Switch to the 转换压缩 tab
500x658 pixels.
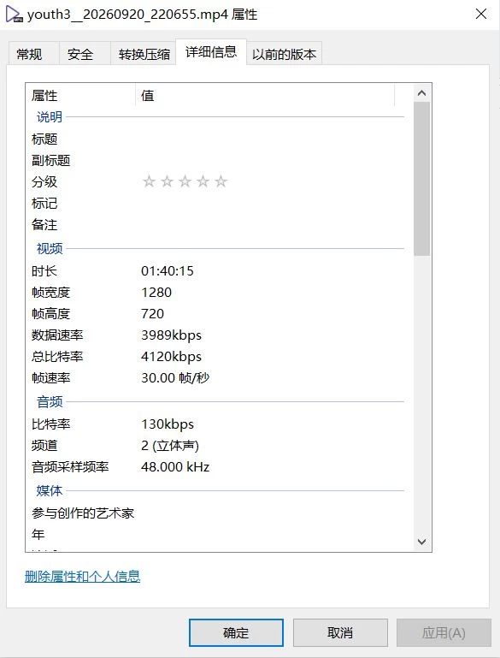pyautogui.click(x=144, y=54)
